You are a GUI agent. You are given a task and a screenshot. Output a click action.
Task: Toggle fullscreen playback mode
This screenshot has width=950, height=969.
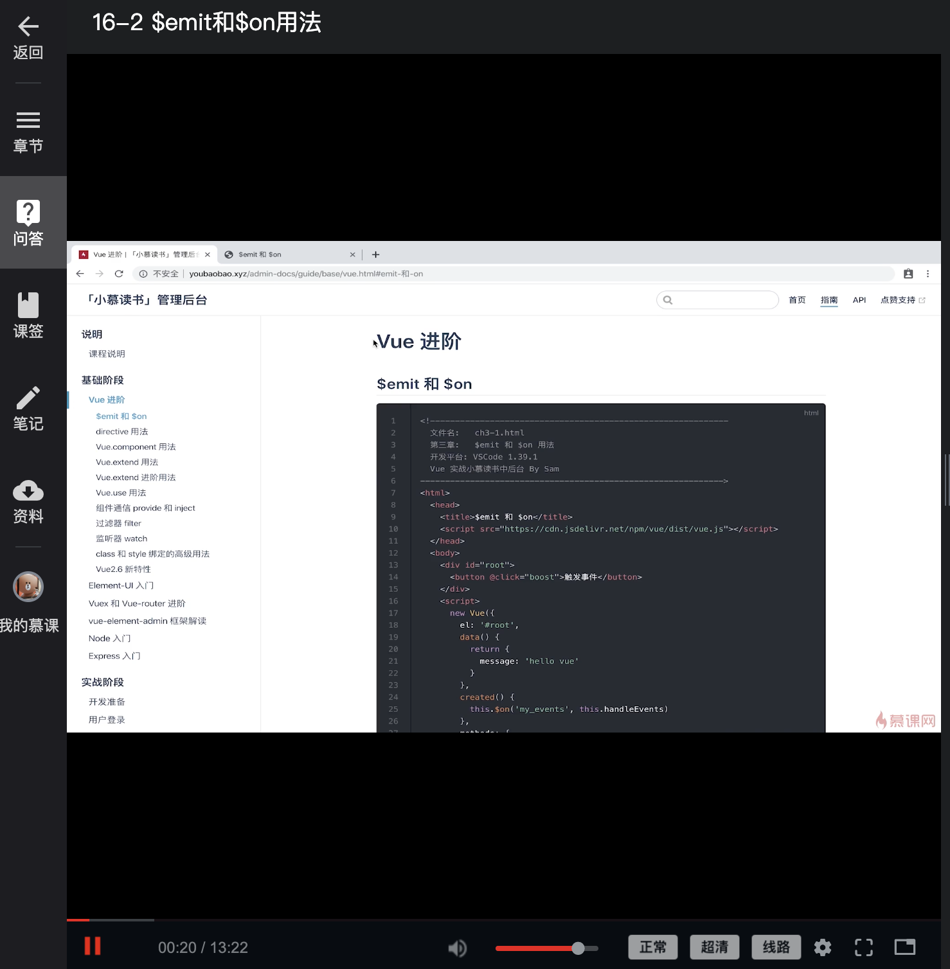tap(864, 947)
